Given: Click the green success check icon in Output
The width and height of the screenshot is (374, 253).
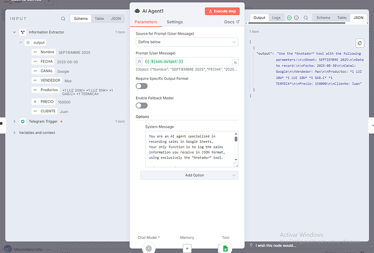Looking at the screenshot, I should click(289, 18).
